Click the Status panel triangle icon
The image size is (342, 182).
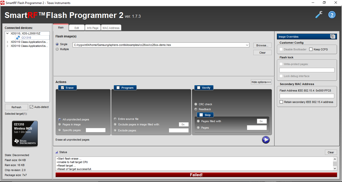pyautogui.click(x=57, y=152)
